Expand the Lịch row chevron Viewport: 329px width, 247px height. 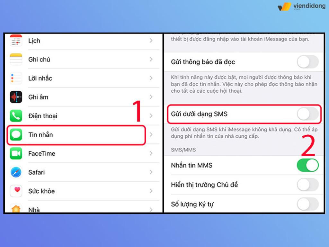coord(151,41)
